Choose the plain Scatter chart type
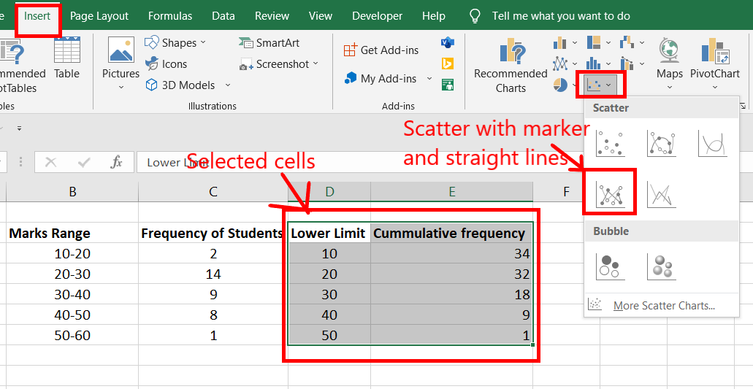753x389 pixels. (611, 145)
